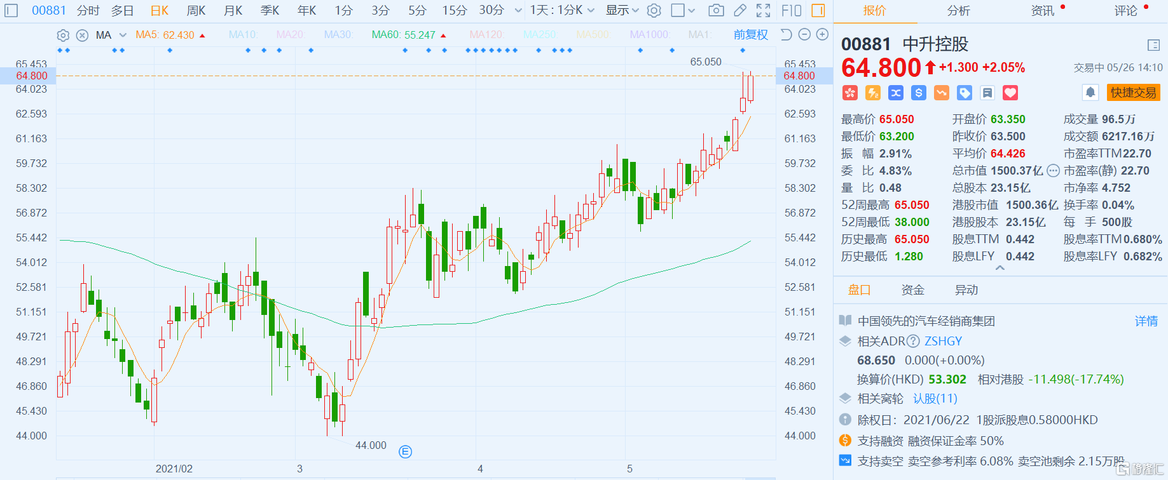This screenshot has width=1168, height=480.
Task: Open the 显示 display dropdown
Action: tap(622, 10)
